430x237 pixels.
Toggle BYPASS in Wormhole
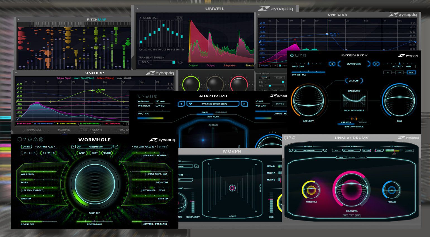tap(163, 147)
